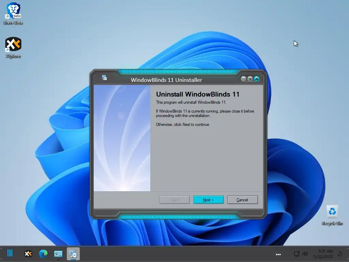
Task: Open the moon notification icon
Action: [340, 254]
